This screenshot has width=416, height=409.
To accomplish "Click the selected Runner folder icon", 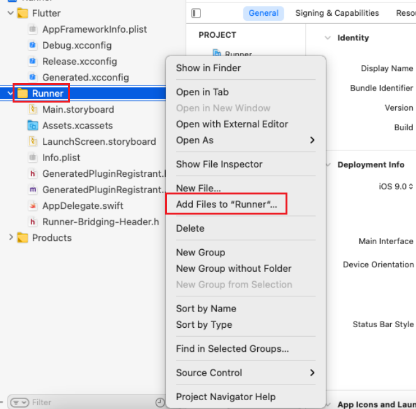I will [x=23, y=93].
